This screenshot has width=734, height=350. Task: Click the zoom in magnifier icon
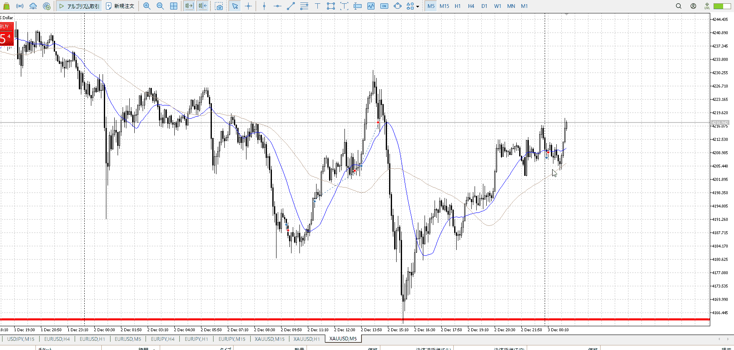(x=147, y=6)
